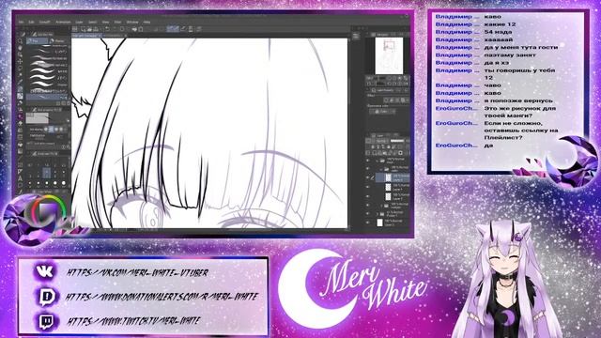
Task: Toggle Snap to Grid in command bar
Action: 184,29
